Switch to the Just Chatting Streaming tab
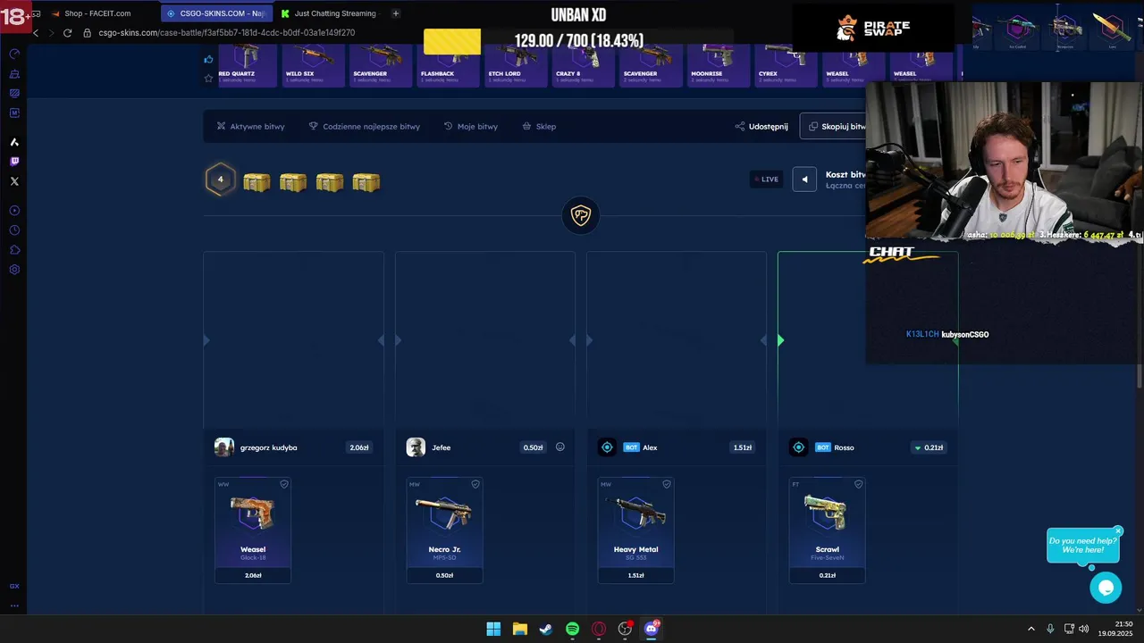 329,13
